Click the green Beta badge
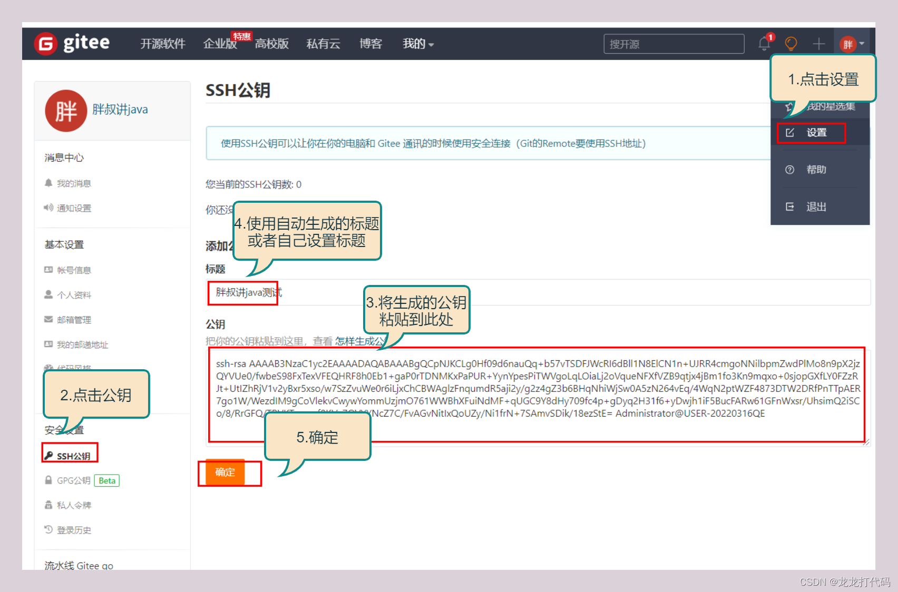This screenshot has height=592, width=898. [107, 480]
